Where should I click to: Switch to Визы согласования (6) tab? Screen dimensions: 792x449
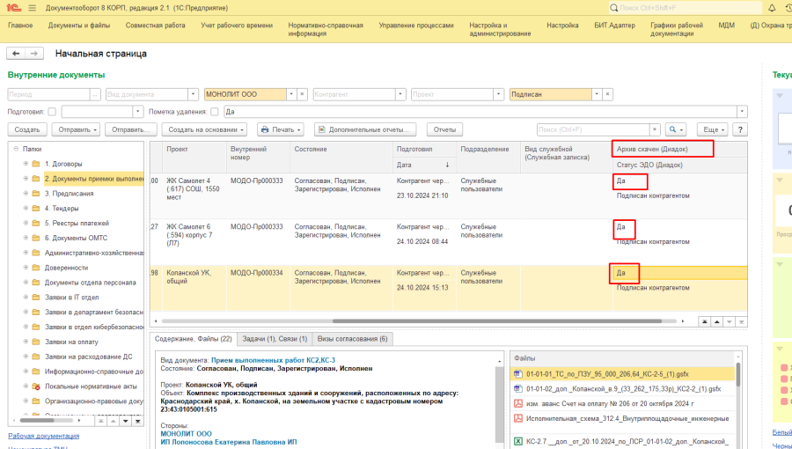tap(352, 339)
